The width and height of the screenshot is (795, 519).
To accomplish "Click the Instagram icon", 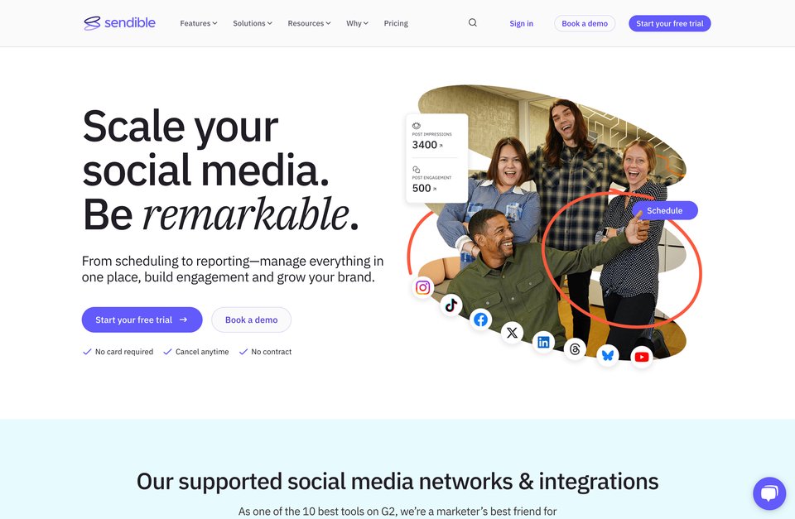I will point(423,287).
